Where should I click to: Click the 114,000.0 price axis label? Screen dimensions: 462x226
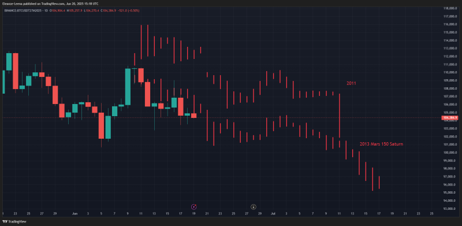451,40
